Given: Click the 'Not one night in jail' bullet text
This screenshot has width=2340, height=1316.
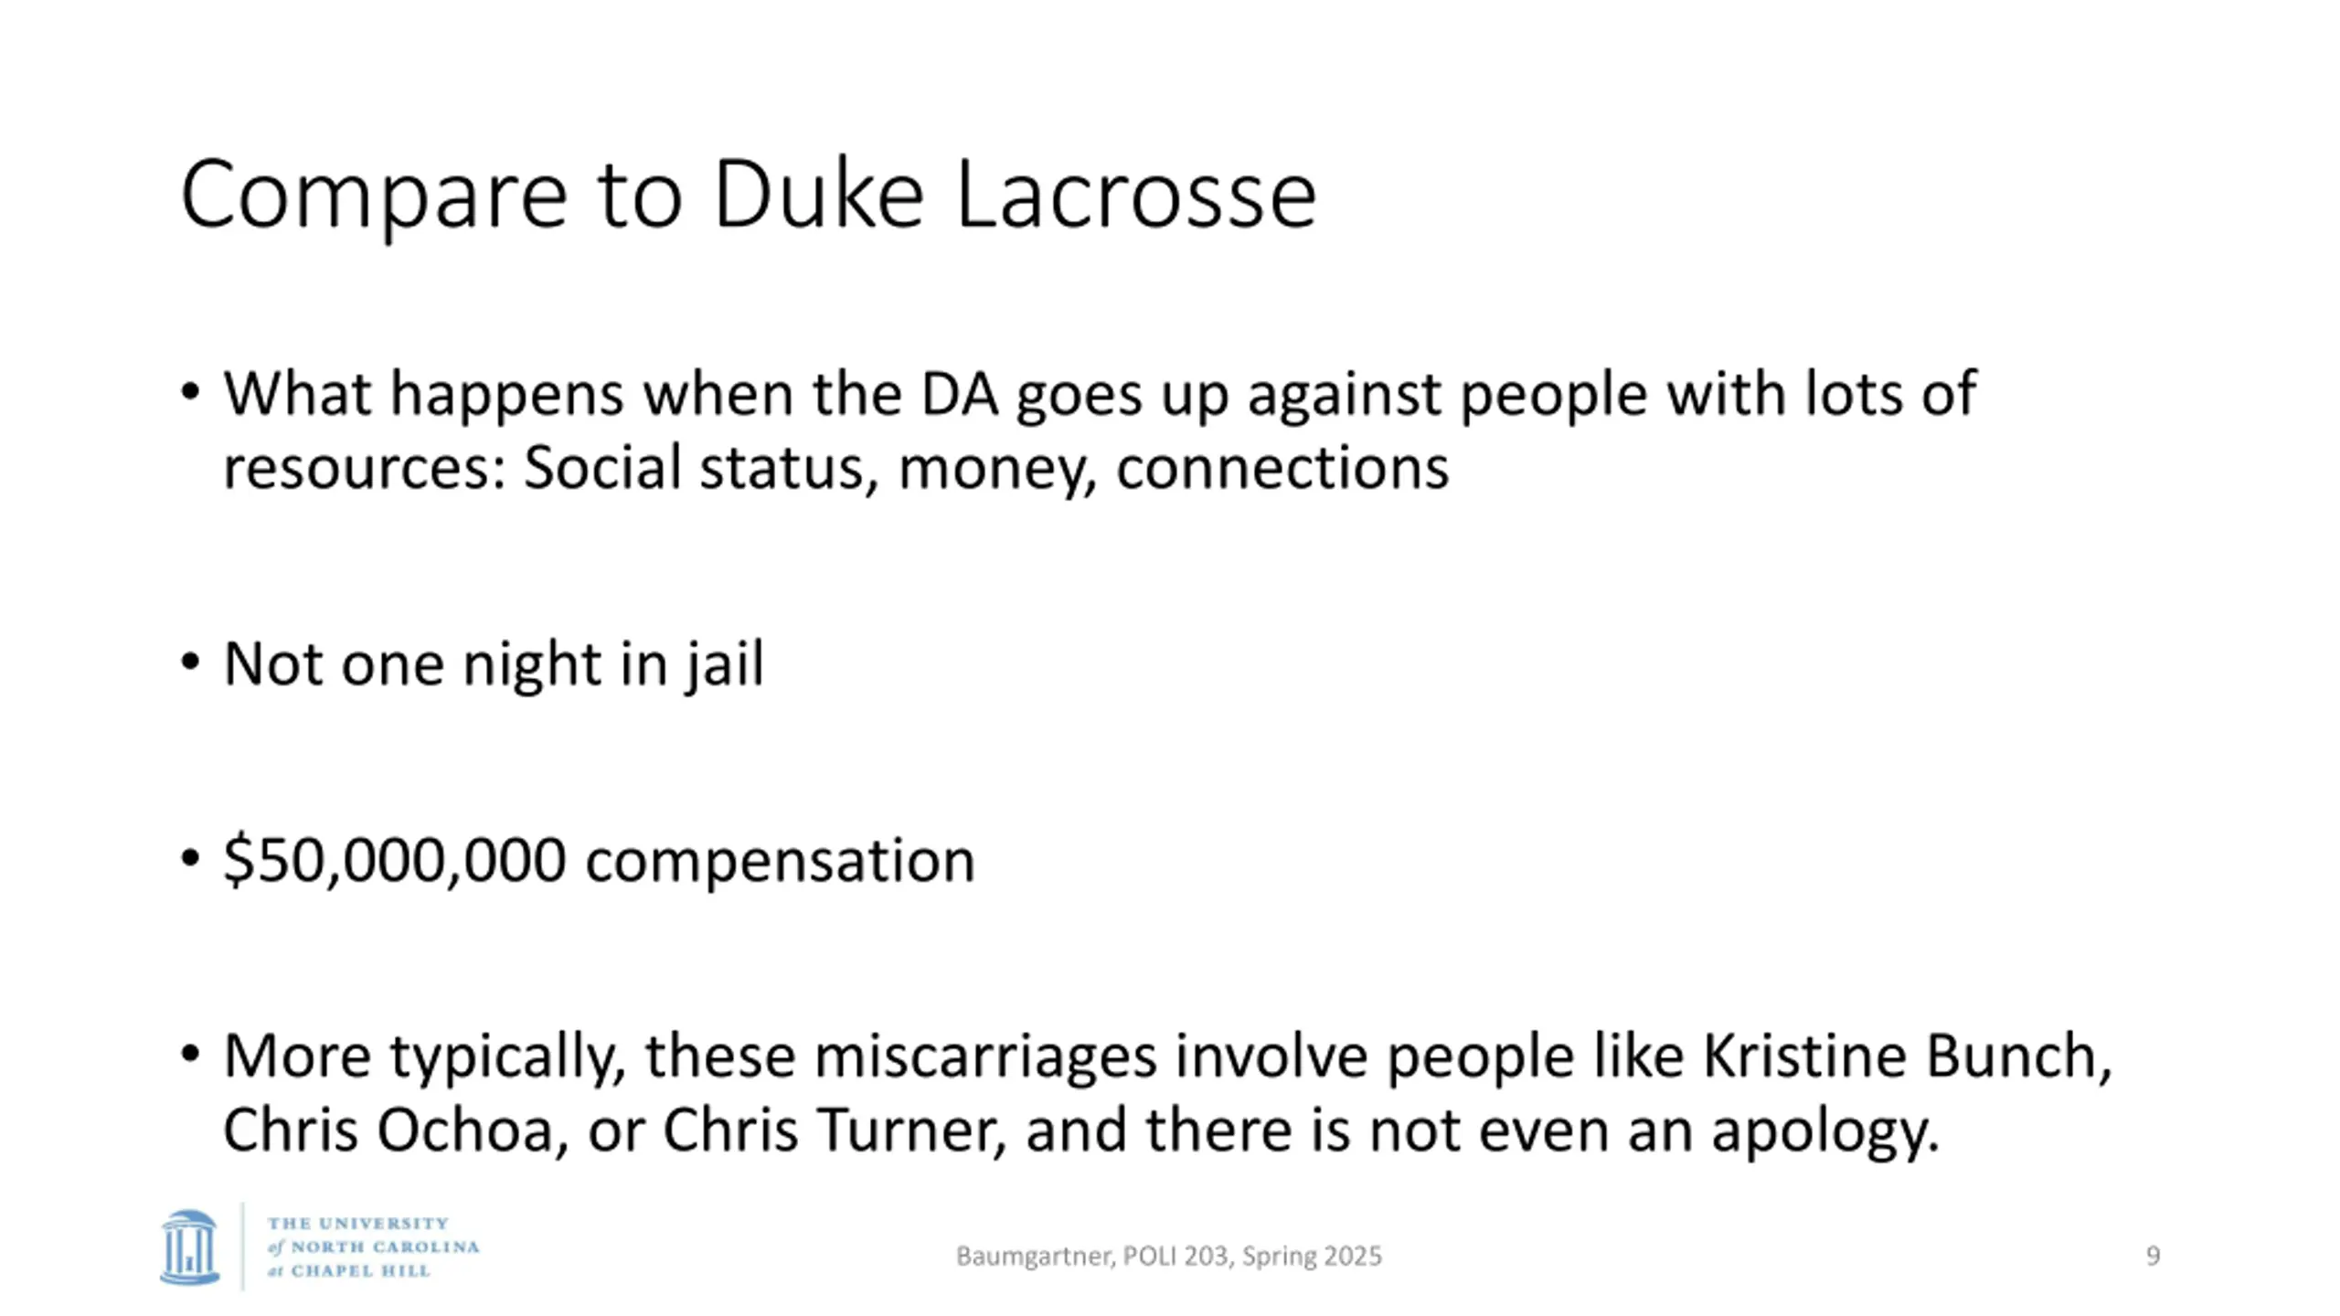Looking at the screenshot, I should (x=494, y=663).
